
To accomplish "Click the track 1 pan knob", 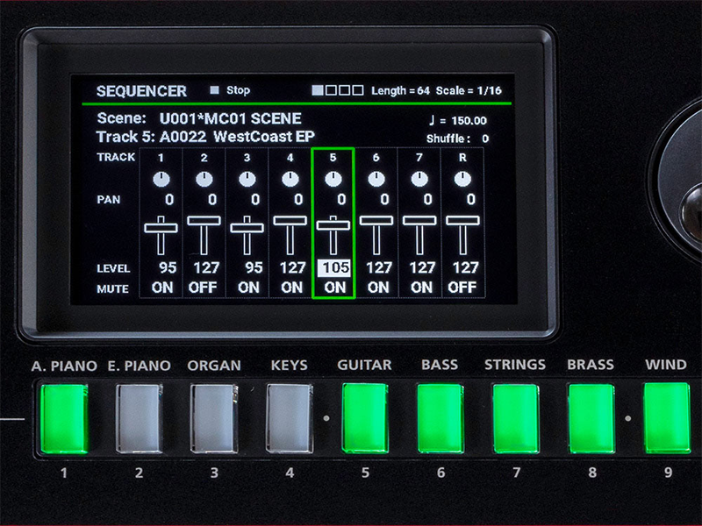I will 161,179.
